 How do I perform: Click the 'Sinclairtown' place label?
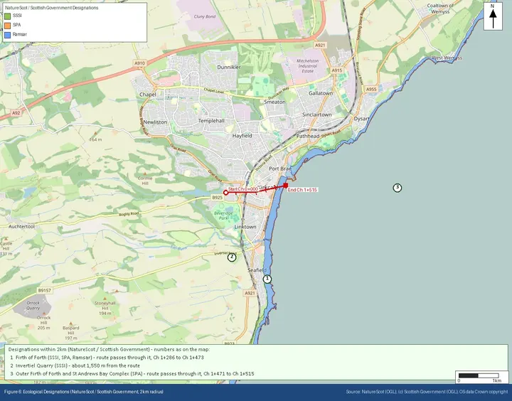pos(316,114)
